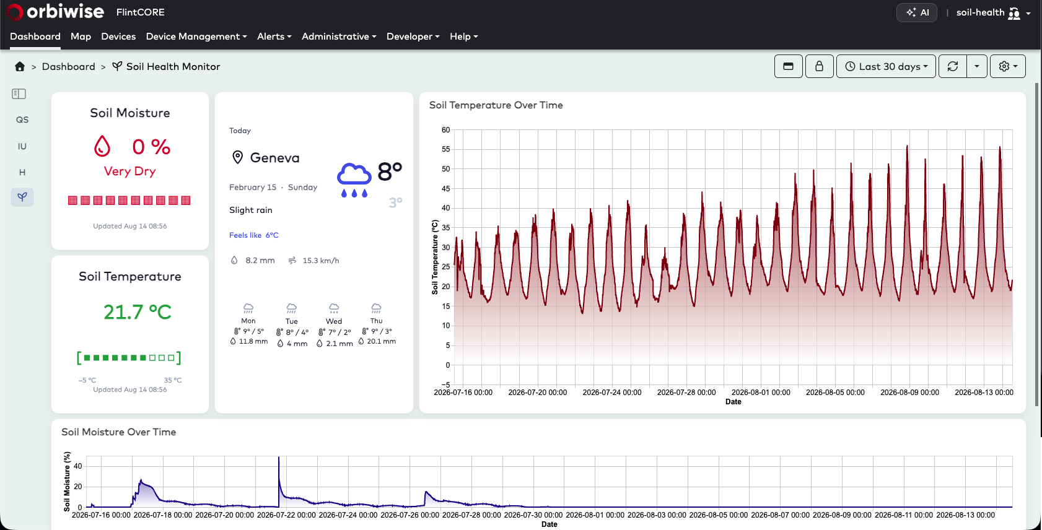The height and width of the screenshot is (530, 1042).
Task: Switch to the Dashboard menu tab
Action: pyautogui.click(x=35, y=37)
